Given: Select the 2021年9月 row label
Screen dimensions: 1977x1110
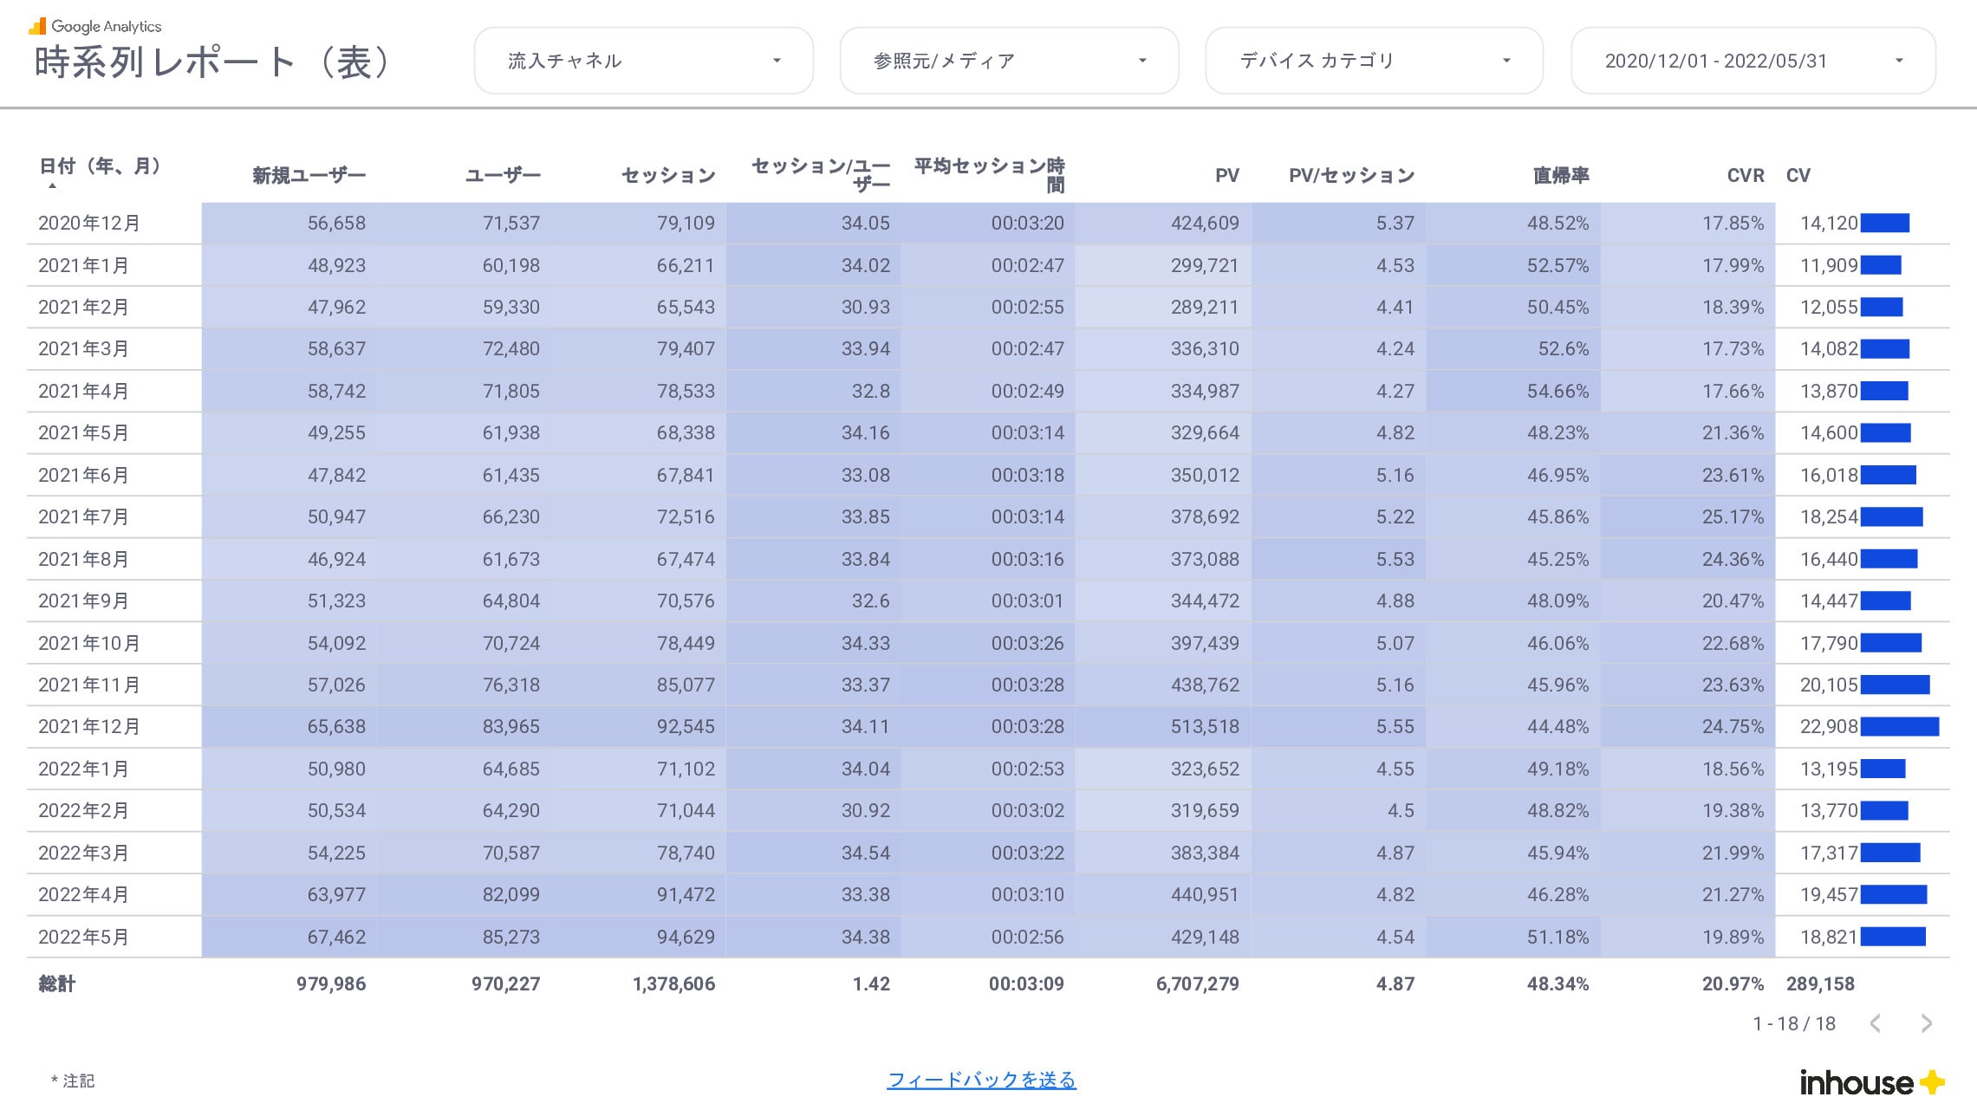Looking at the screenshot, I should click(83, 600).
